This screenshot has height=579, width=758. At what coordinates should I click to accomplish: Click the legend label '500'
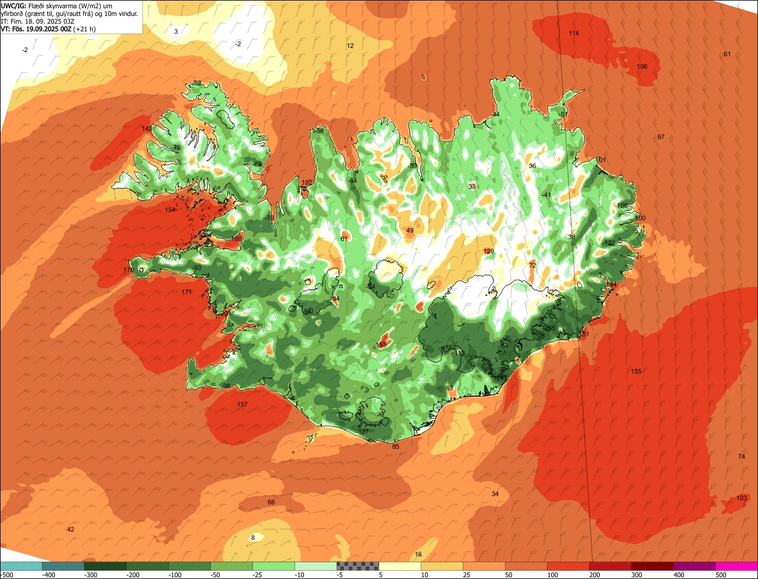(x=721, y=574)
